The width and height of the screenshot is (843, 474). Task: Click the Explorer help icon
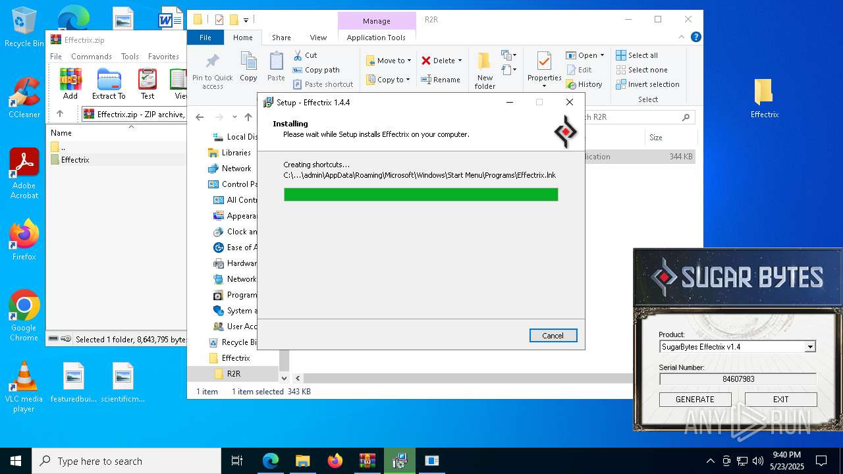coord(695,38)
